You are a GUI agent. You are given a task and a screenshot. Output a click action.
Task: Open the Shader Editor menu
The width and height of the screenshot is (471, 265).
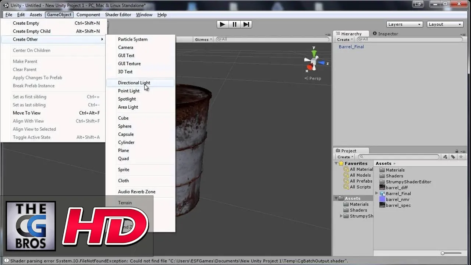(118, 15)
